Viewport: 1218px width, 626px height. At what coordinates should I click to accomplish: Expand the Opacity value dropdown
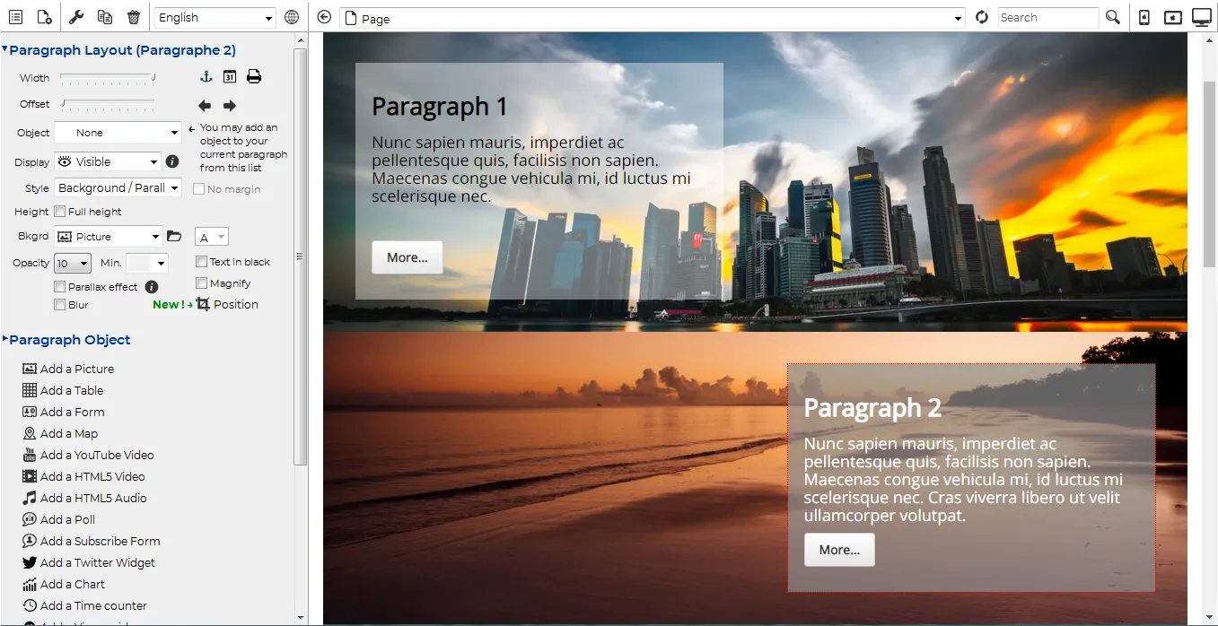(x=73, y=263)
